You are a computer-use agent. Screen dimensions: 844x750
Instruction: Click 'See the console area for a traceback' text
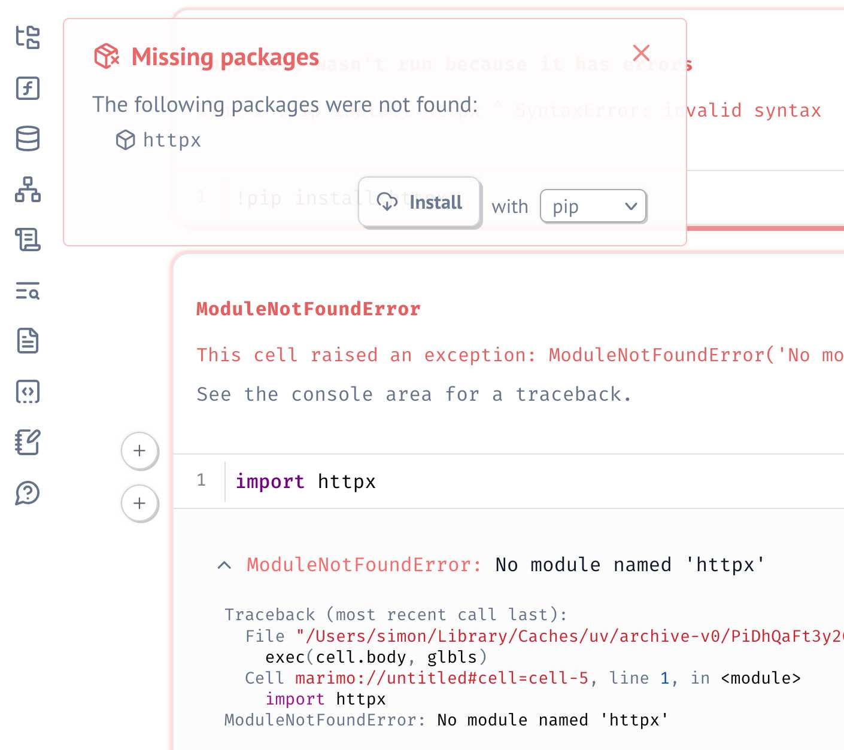click(414, 394)
